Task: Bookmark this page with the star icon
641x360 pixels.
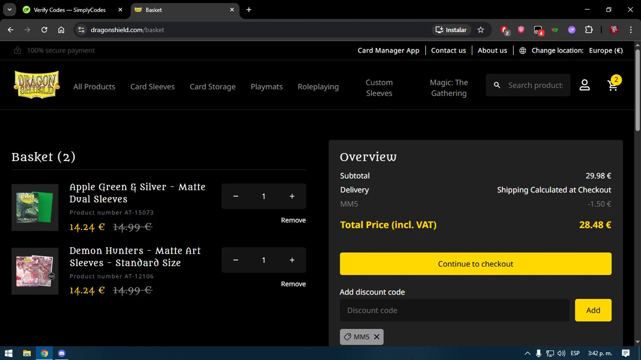Action: coord(481,30)
